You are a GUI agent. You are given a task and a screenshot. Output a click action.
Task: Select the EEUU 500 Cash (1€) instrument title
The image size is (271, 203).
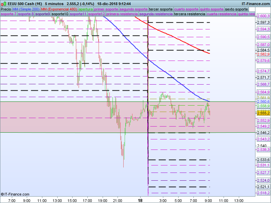click(x=25, y=4)
